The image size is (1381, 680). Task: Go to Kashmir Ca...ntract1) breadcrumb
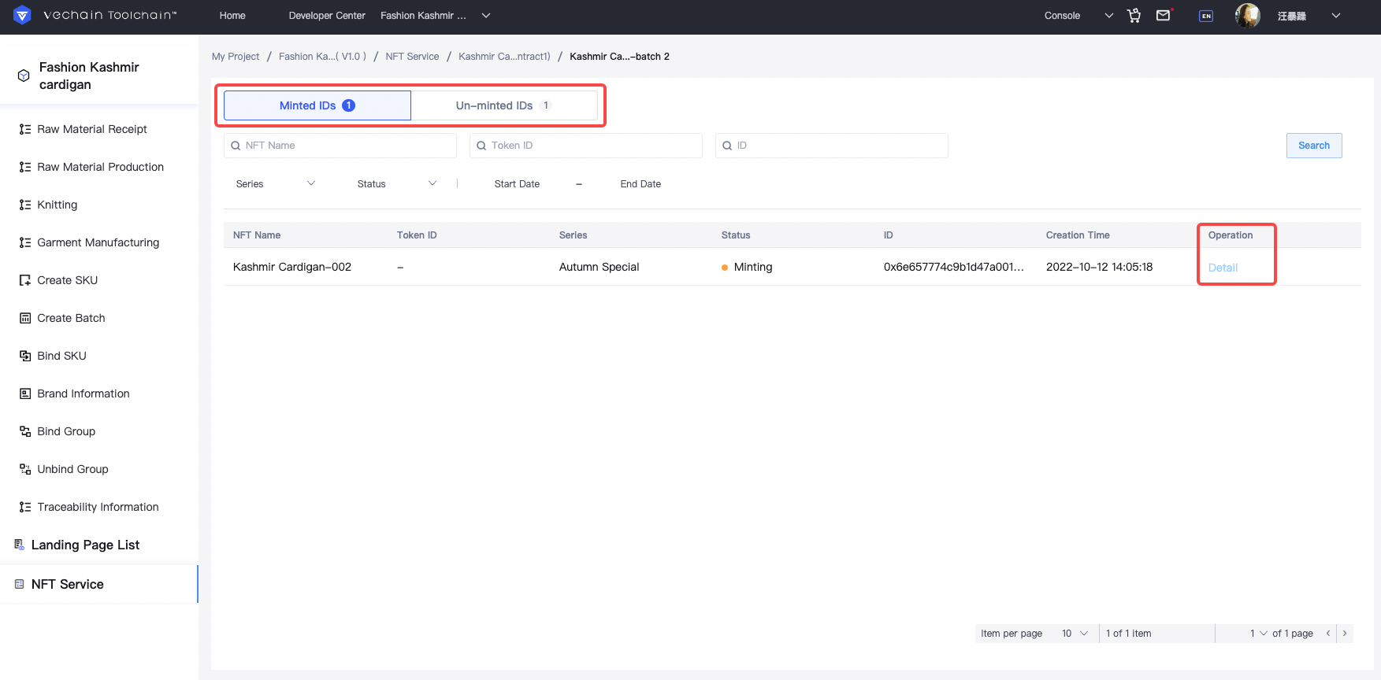[504, 57]
